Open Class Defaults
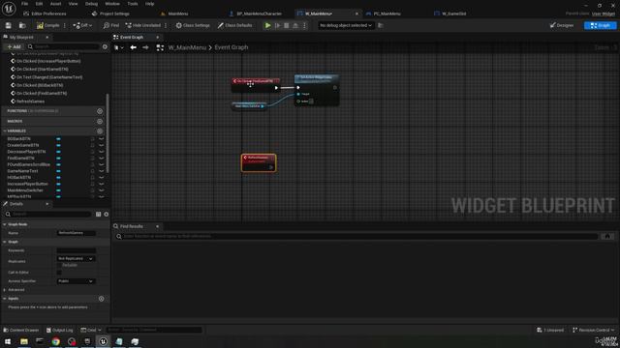The width and height of the screenshot is (620, 348). 234,25
